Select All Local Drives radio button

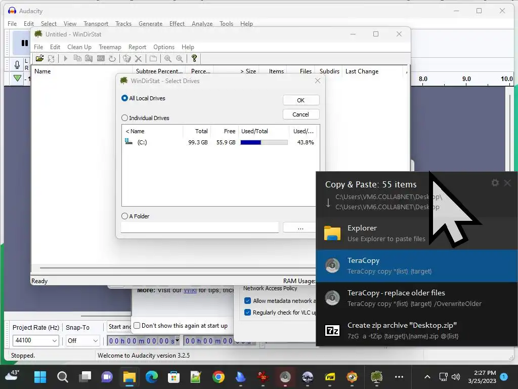click(124, 98)
